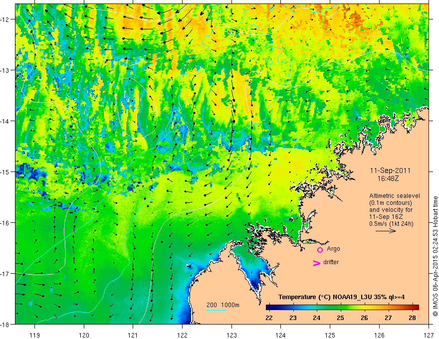Click the longitude axis label 126
Viewport: 439px width, 339px height.
(379, 335)
